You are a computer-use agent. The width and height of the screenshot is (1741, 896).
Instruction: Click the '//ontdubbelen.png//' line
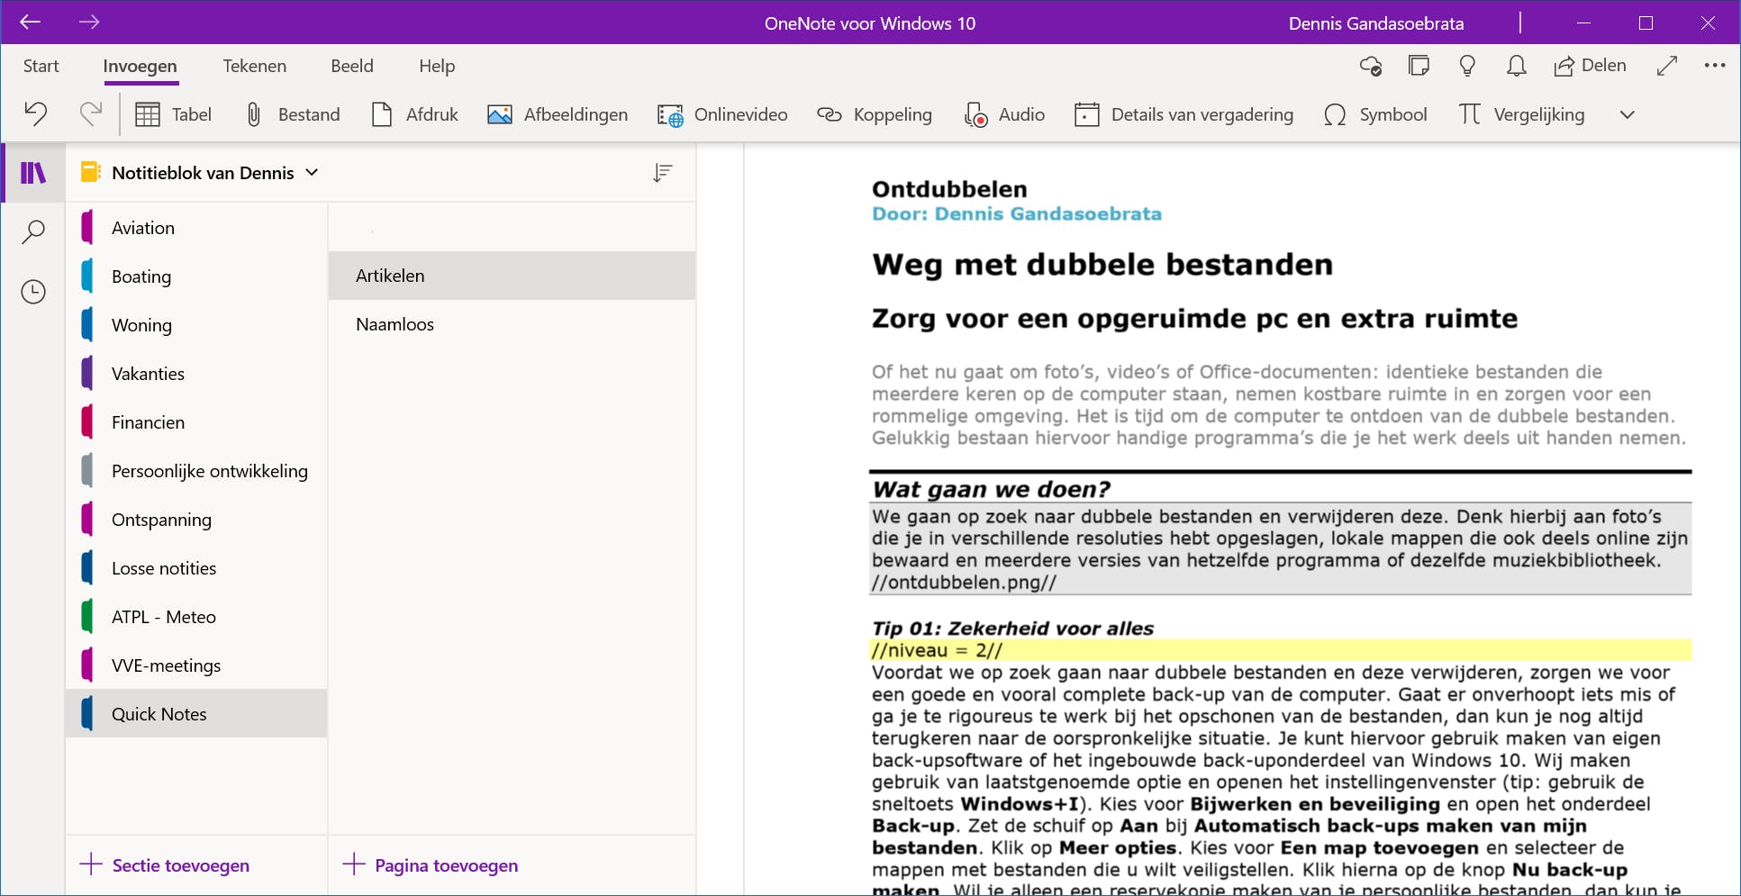point(964,583)
